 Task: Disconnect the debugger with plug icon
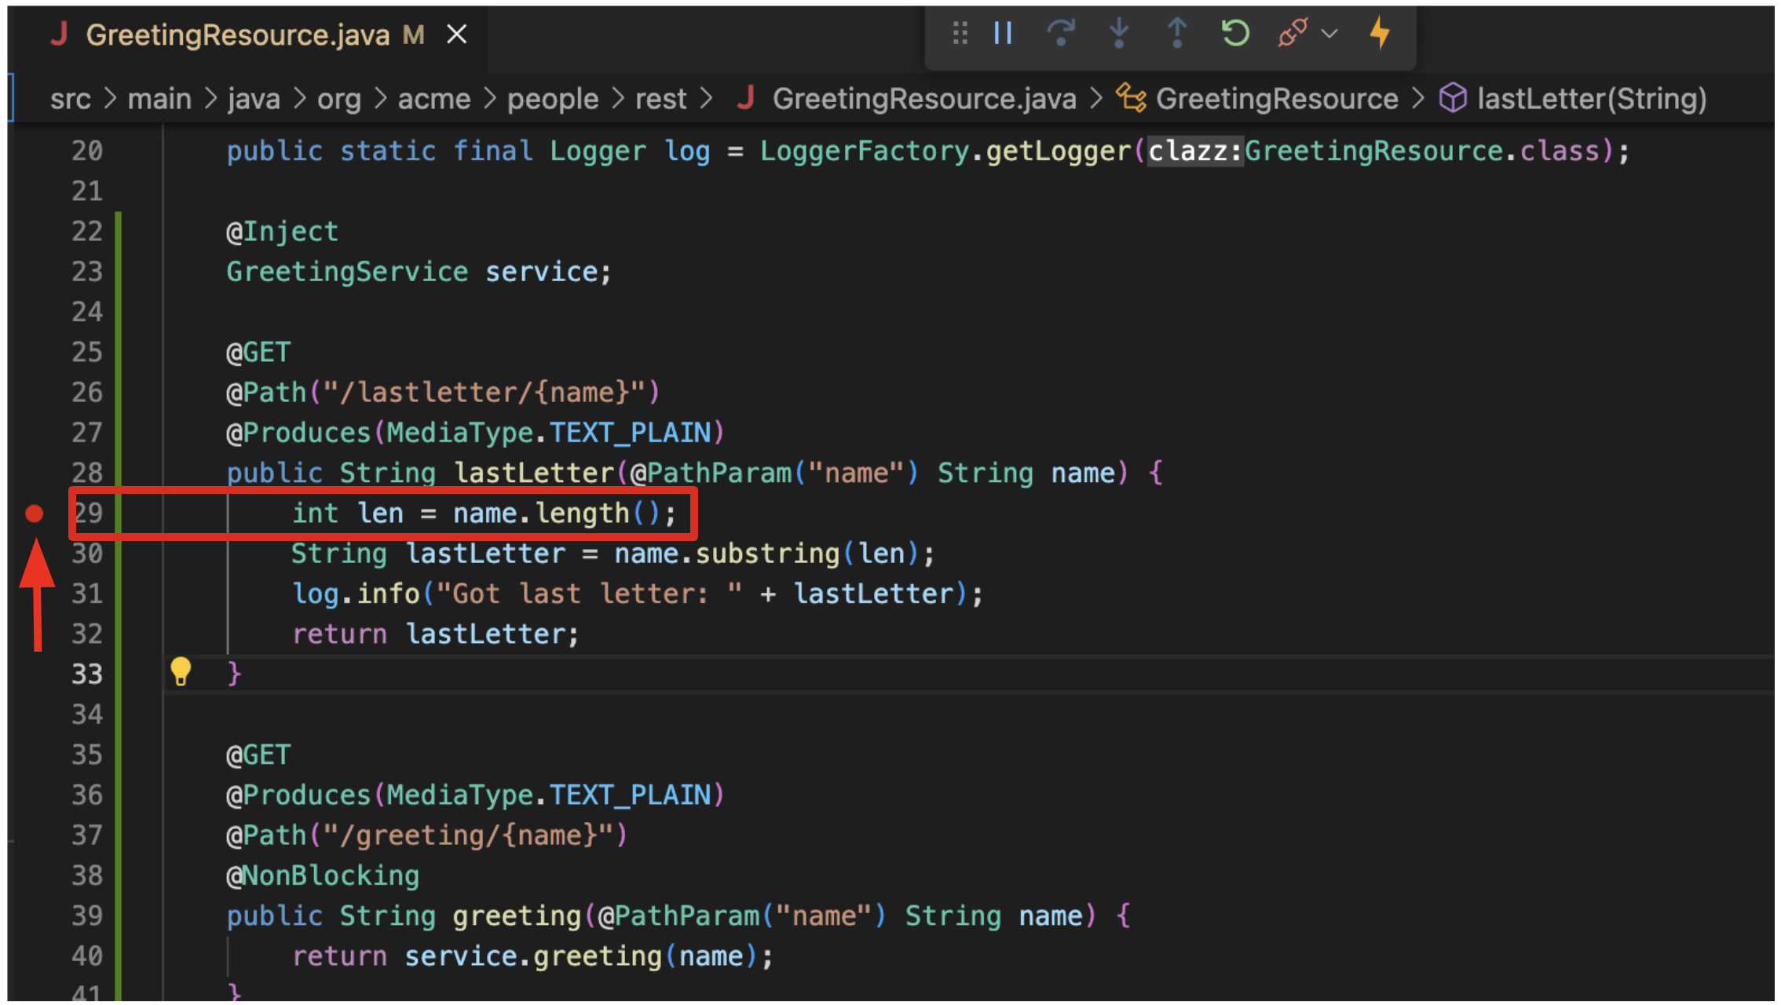[1292, 33]
